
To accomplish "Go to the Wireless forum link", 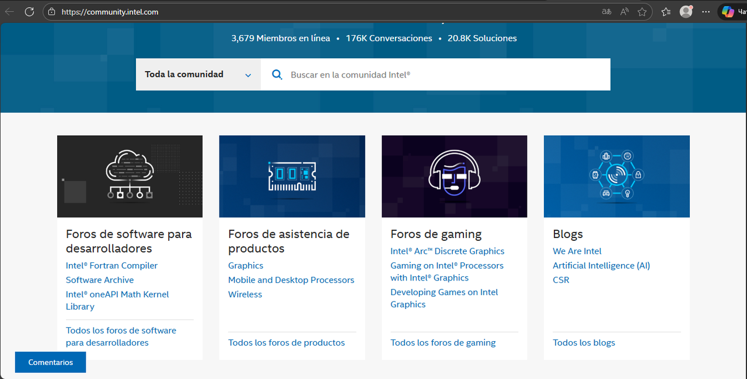I will 245,294.
